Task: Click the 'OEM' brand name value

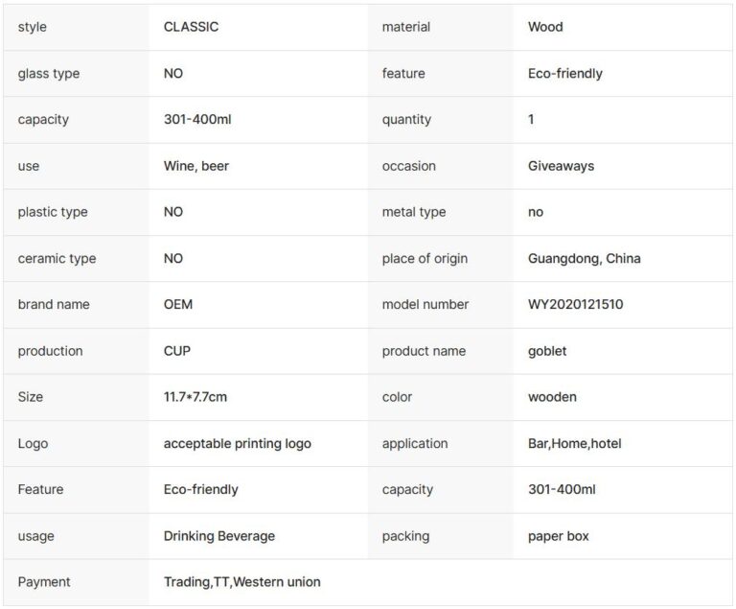Action: (x=178, y=304)
